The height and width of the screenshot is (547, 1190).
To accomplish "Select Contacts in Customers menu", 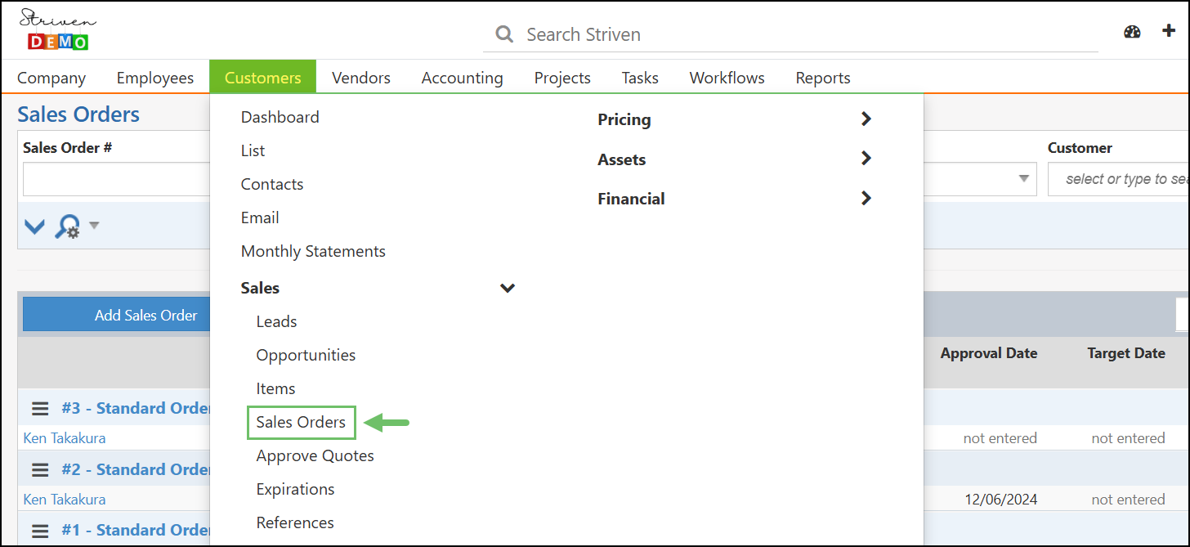I will tap(272, 184).
